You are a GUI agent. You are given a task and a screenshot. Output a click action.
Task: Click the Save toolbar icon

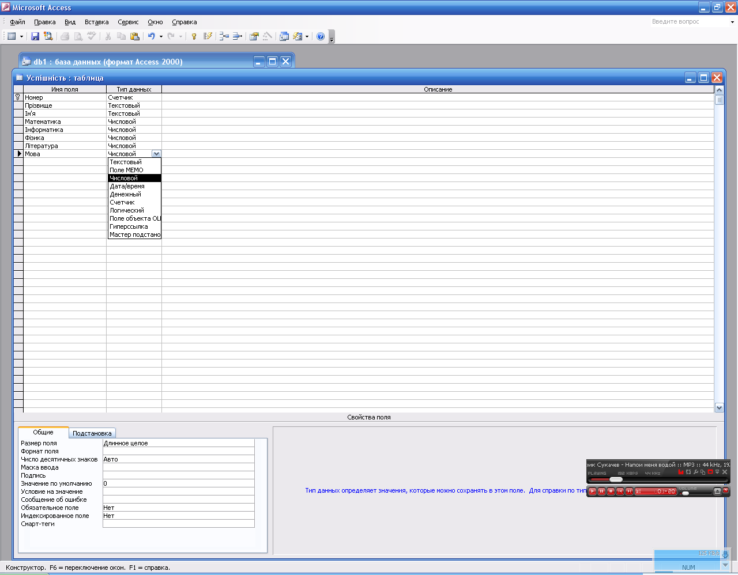(35, 36)
